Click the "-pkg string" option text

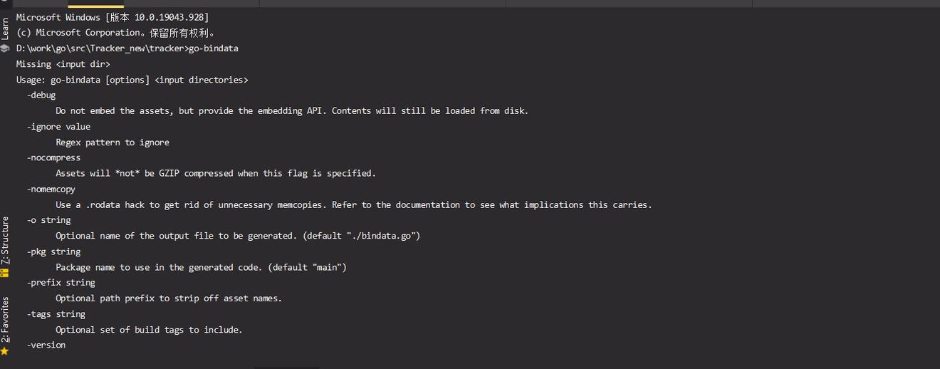coord(53,251)
